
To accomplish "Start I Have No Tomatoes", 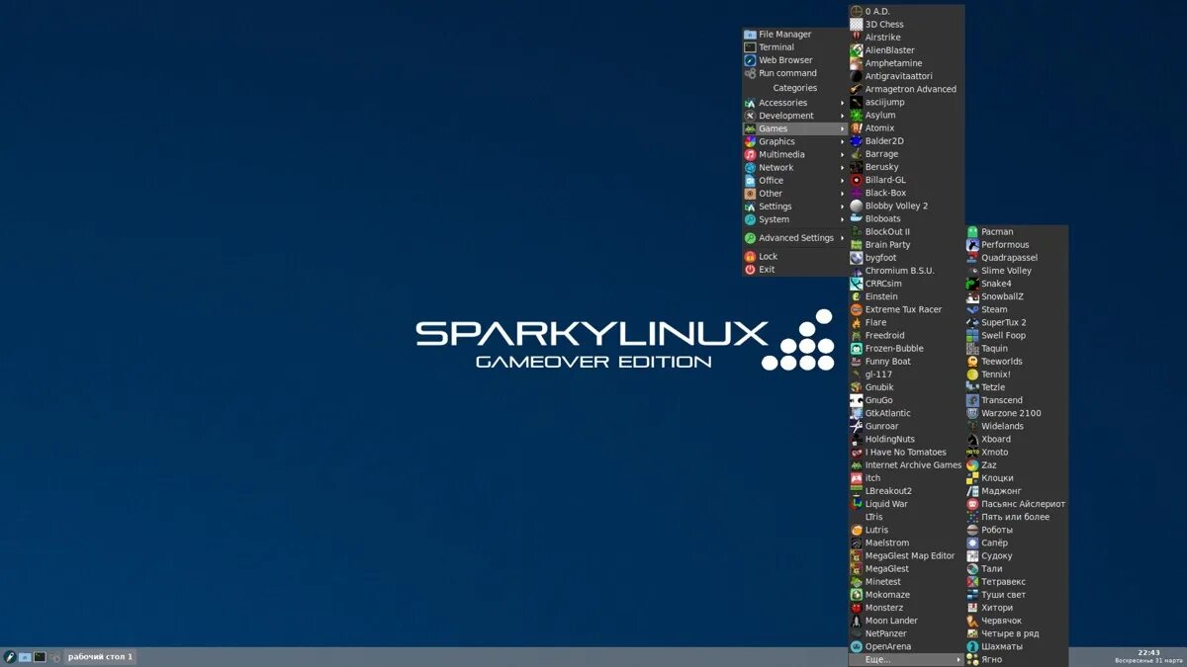I will click(906, 453).
